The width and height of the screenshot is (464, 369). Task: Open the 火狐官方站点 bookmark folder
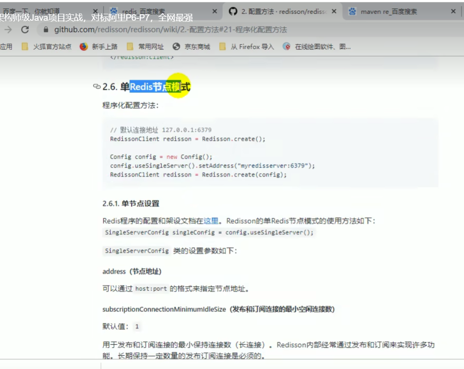tap(46, 47)
